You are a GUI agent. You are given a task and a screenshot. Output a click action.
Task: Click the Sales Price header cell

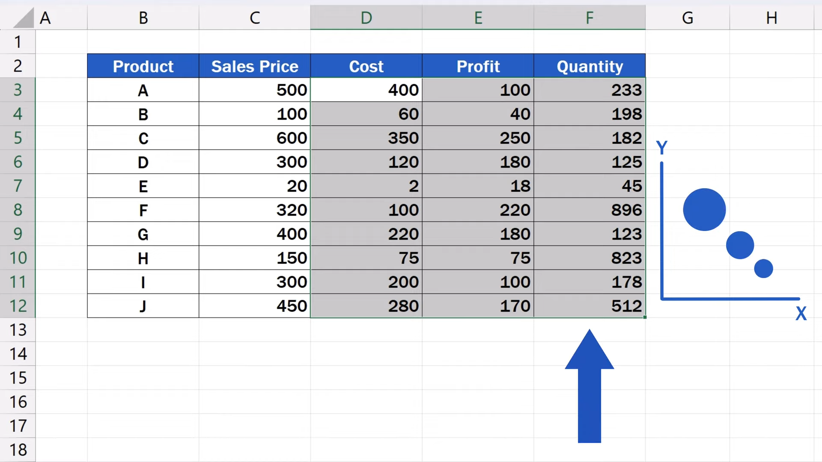[255, 66]
